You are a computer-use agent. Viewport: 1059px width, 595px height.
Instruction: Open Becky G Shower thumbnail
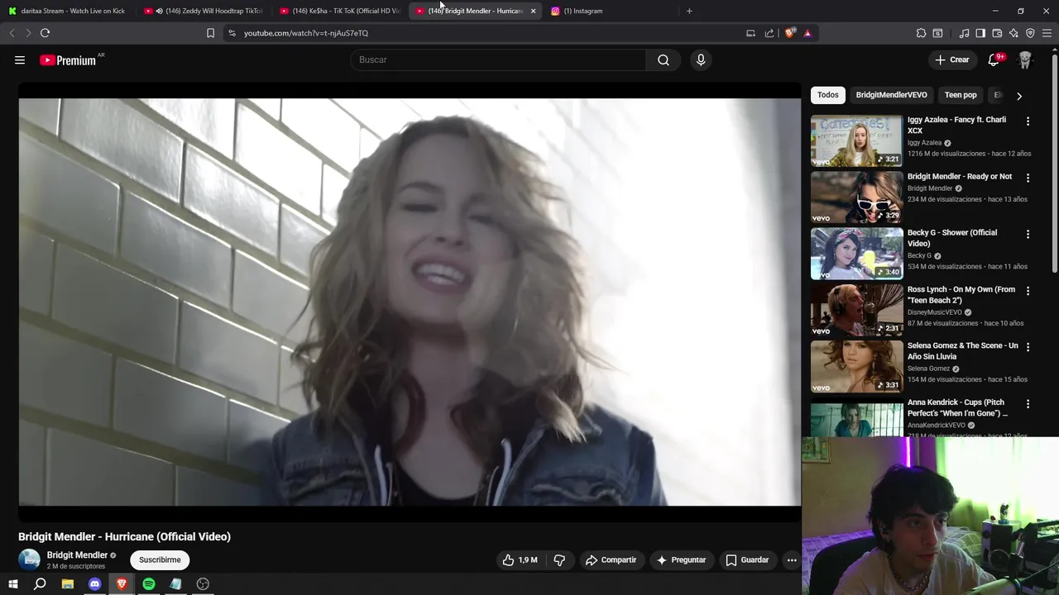(x=856, y=254)
